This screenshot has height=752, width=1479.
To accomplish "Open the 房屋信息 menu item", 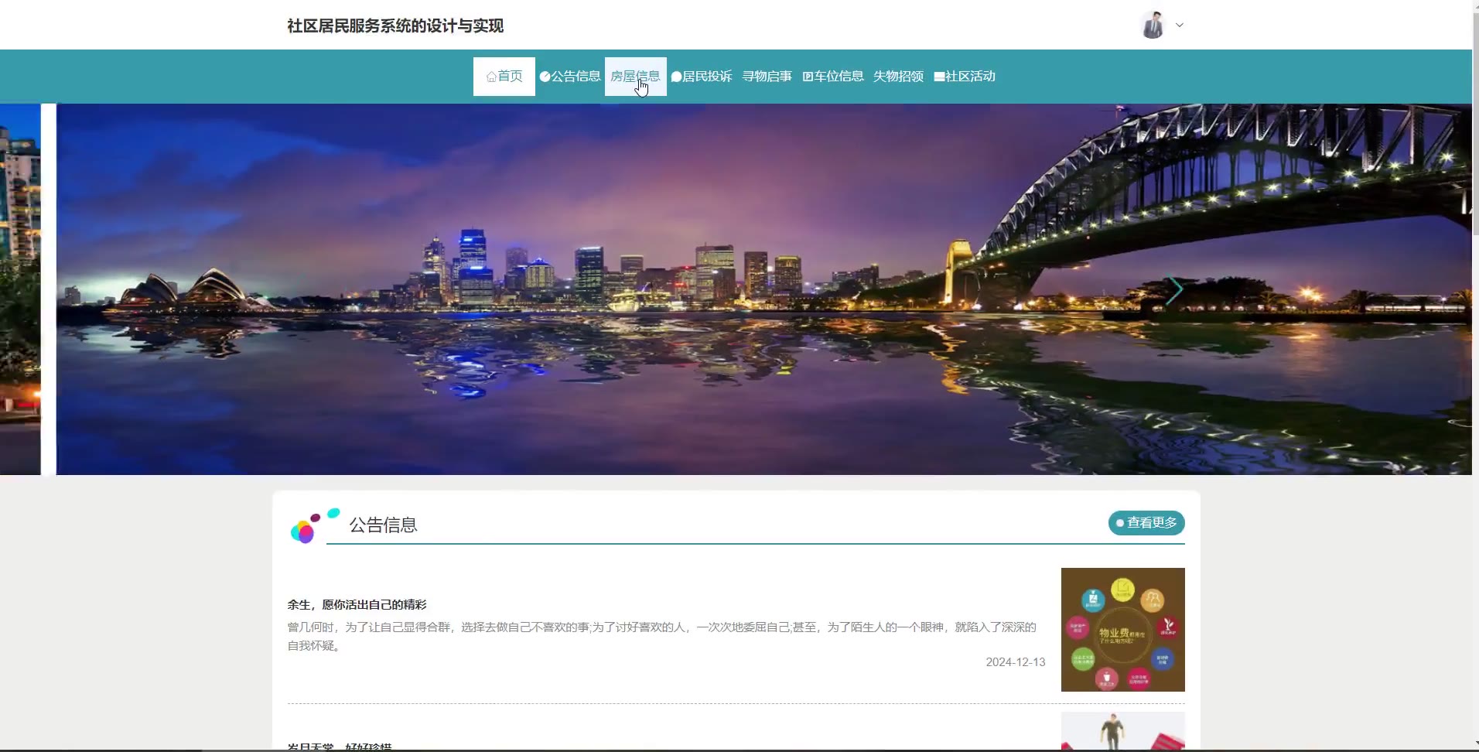I will tap(635, 77).
